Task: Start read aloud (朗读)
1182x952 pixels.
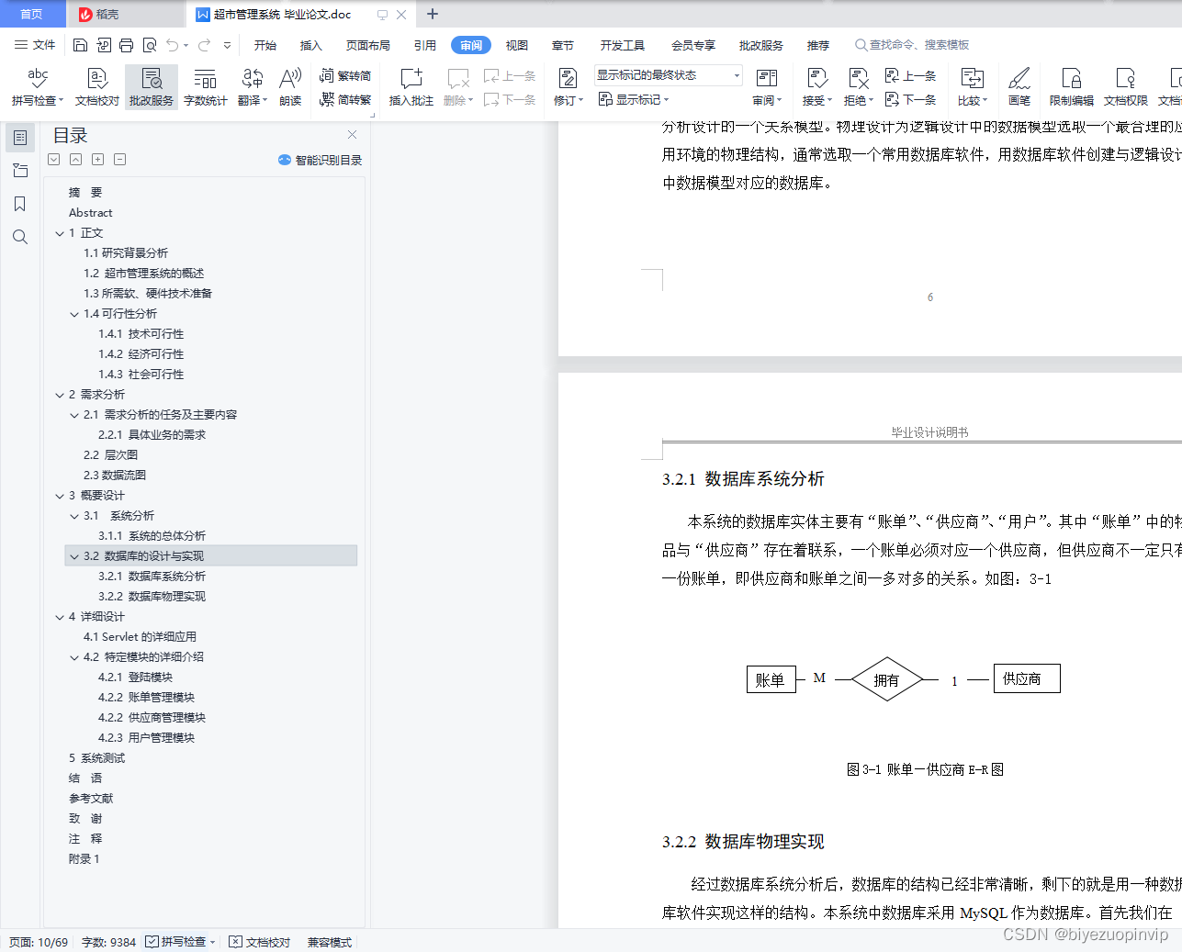Action: pos(290,87)
